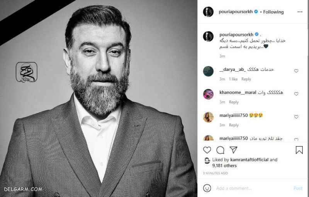Open __darya__ab's profile avatar
Screen dimensions: 309x197
click(x=209, y=71)
